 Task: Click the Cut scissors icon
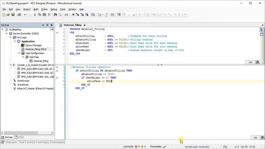coord(35,15)
